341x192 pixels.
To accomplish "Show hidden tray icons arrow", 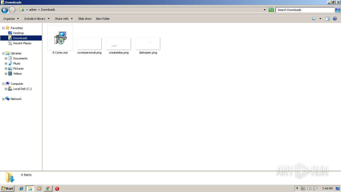I will click(x=297, y=189).
